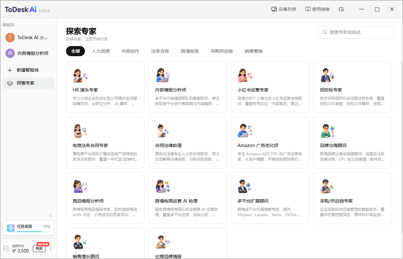This screenshot has width=403, height=259.
Task: Switch to the 内容创作 tab
Action: pos(130,51)
